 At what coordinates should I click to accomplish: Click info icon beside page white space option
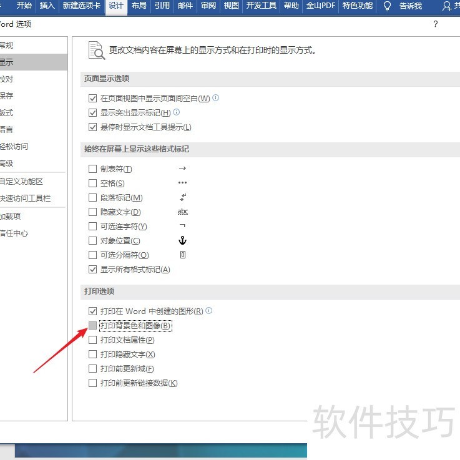216,98
